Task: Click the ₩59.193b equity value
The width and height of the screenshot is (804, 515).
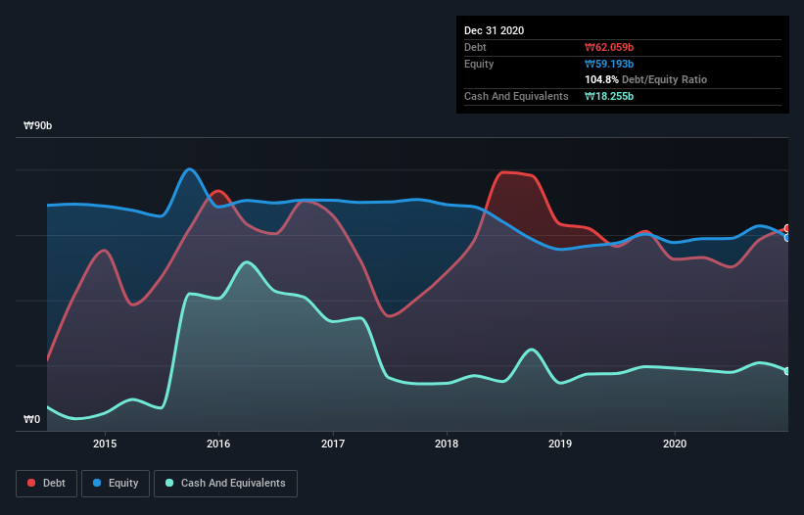Action: [609, 64]
